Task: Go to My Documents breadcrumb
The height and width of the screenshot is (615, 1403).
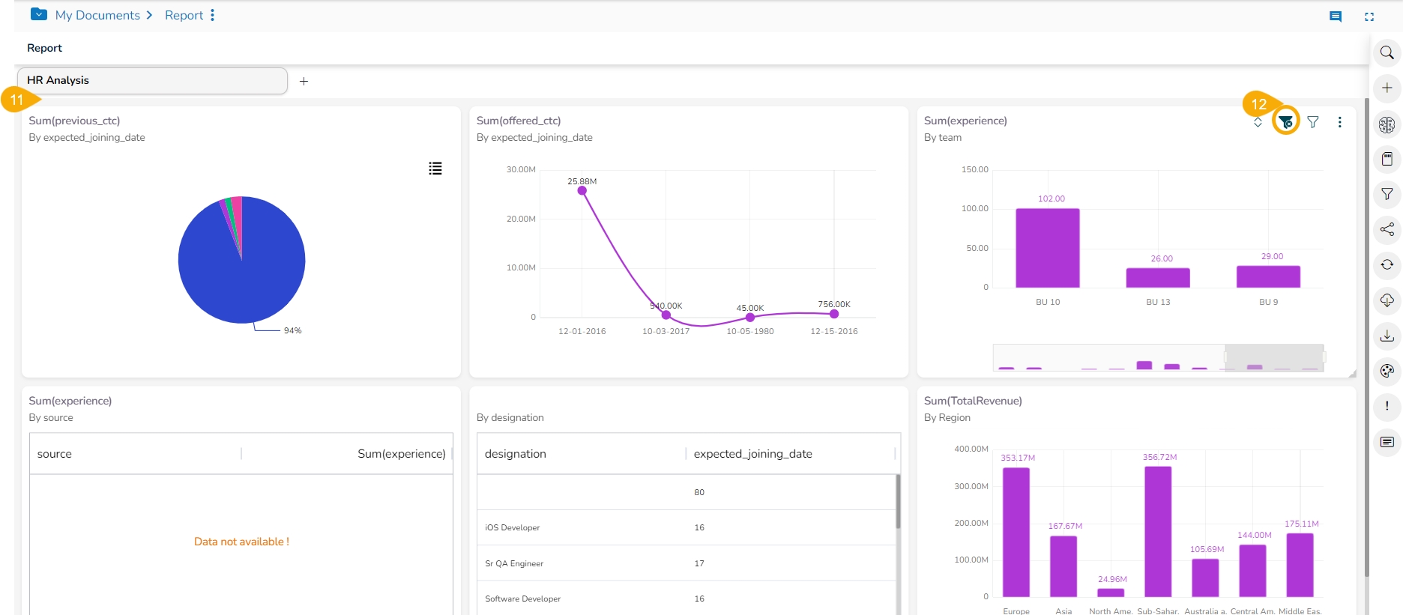Action: pyautogui.click(x=97, y=15)
